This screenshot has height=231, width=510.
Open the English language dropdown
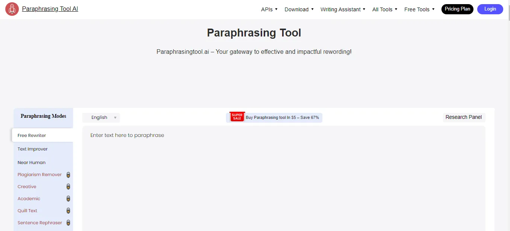(101, 117)
